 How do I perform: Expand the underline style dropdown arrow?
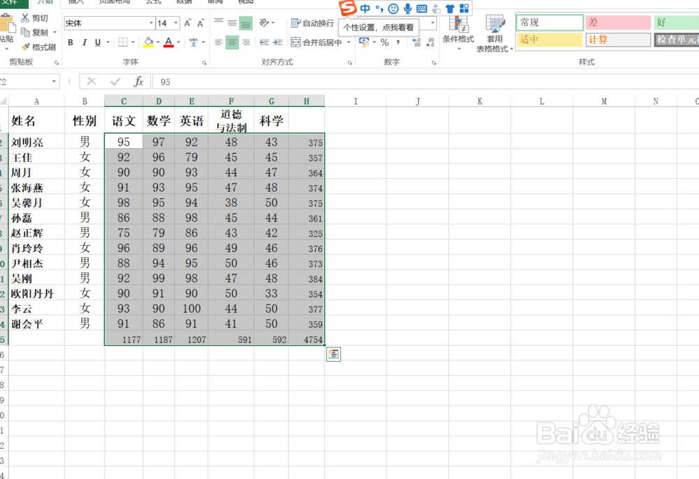[108, 43]
